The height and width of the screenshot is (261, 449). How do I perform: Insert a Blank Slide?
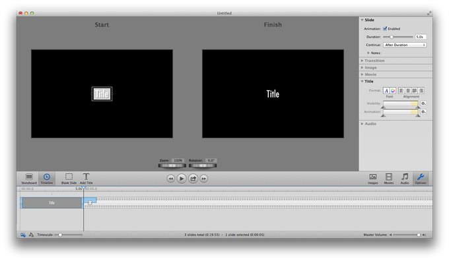point(69,179)
